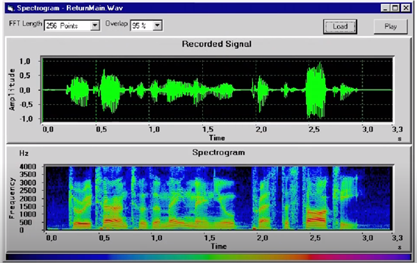417x263 pixels.
Task: Play the loaded ReturnMain.Wav audio
Action: pos(391,26)
